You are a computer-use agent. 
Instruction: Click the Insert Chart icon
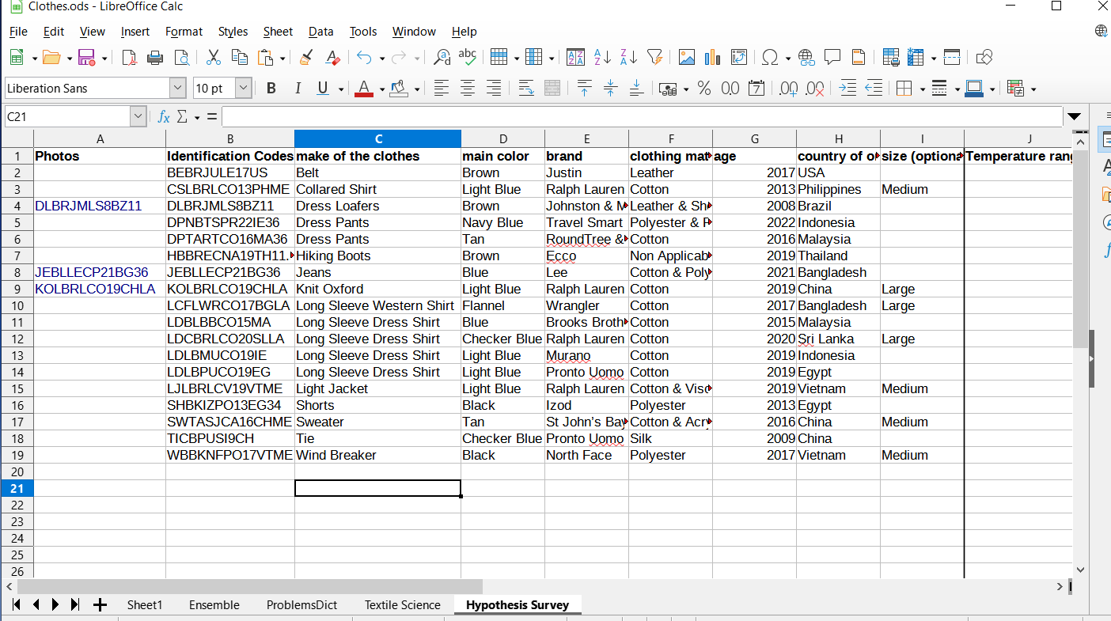click(x=712, y=57)
